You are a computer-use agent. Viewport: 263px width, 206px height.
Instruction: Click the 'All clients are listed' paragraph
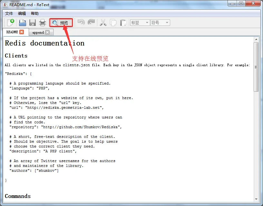click(127, 65)
